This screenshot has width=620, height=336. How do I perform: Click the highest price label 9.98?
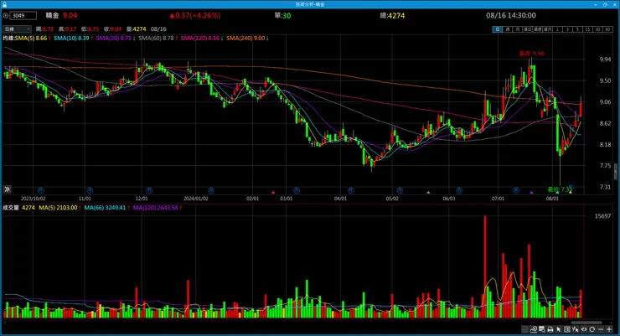click(532, 54)
